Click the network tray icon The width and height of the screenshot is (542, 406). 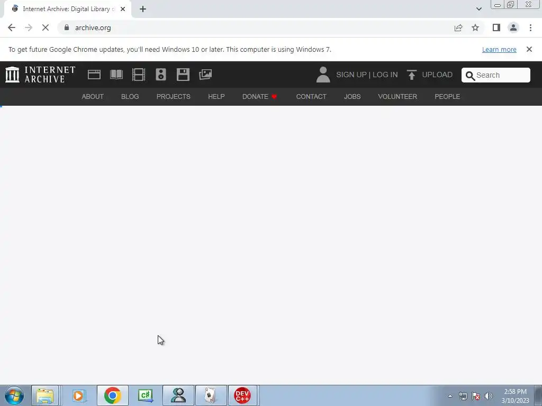(x=463, y=396)
